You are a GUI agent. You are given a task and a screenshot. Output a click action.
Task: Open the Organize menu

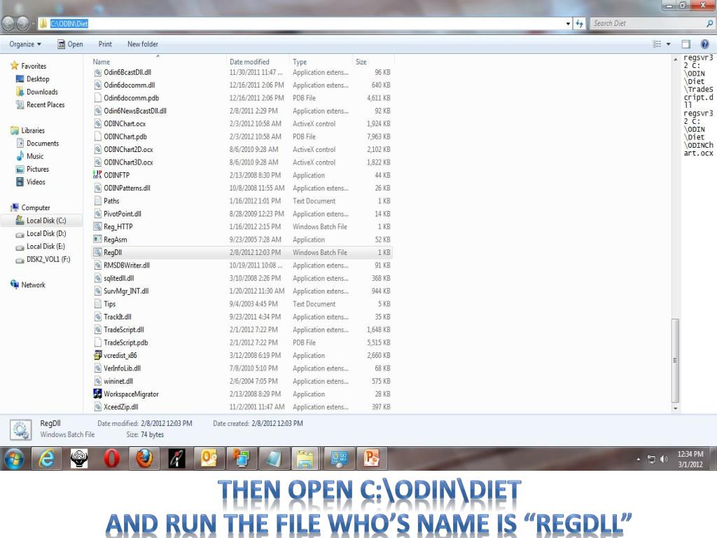25,44
